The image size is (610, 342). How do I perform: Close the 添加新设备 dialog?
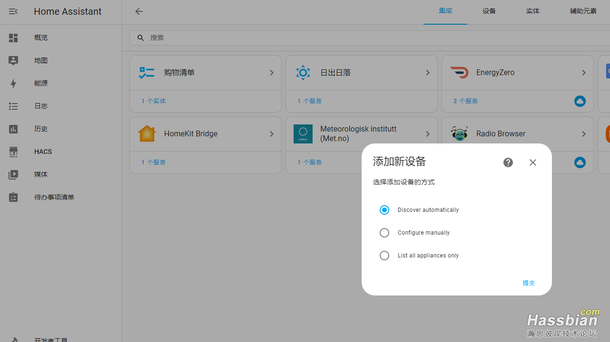533,162
